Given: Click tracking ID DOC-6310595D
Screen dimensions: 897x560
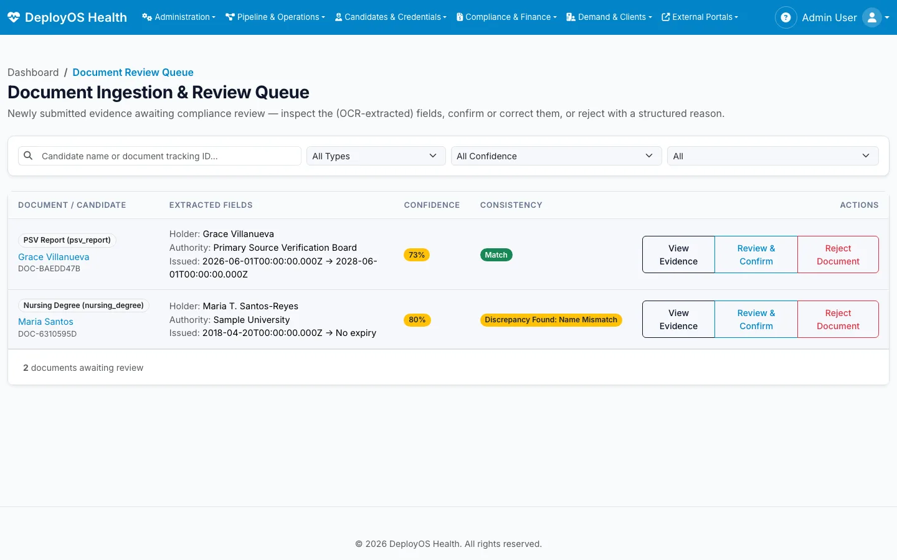Looking at the screenshot, I should coord(47,334).
